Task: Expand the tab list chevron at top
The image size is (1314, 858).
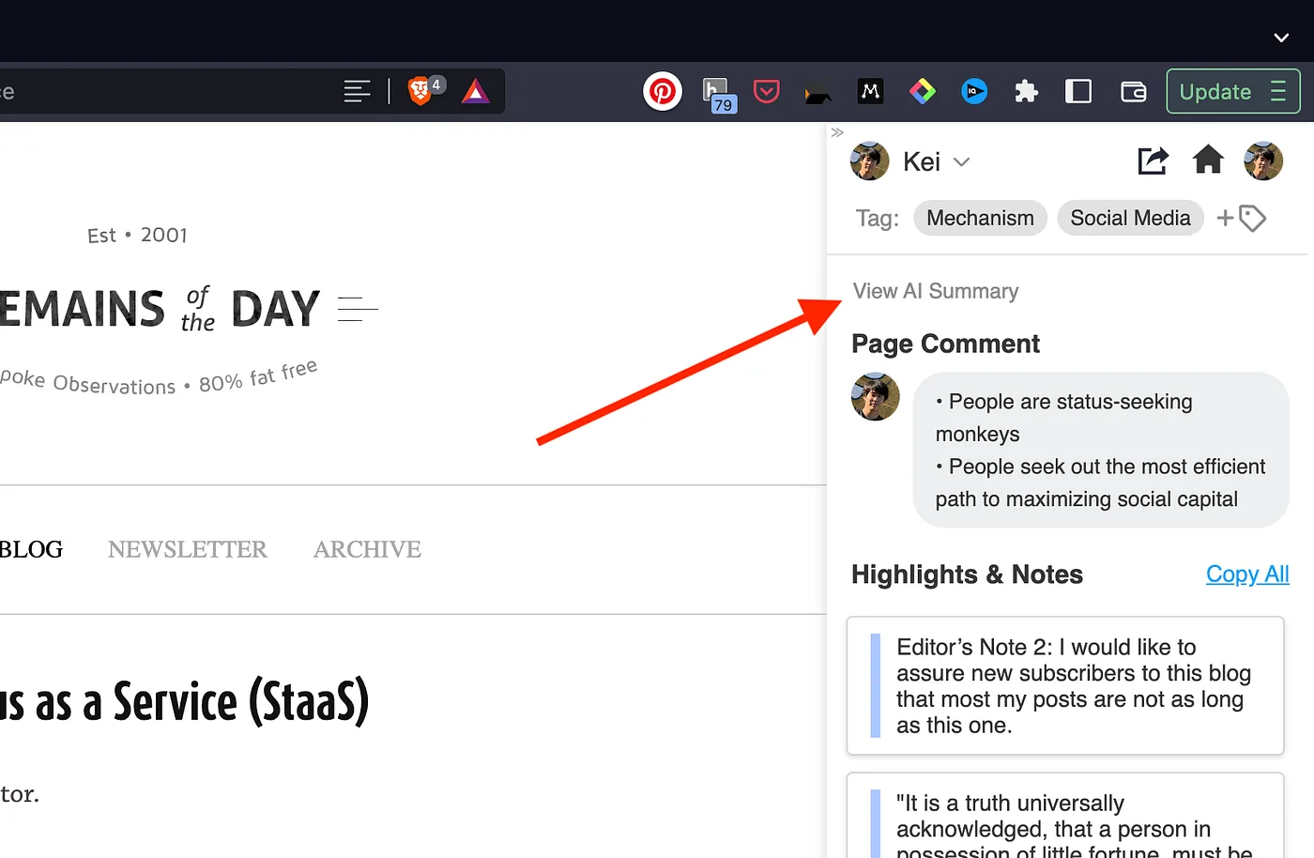Action: (x=1281, y=38)
